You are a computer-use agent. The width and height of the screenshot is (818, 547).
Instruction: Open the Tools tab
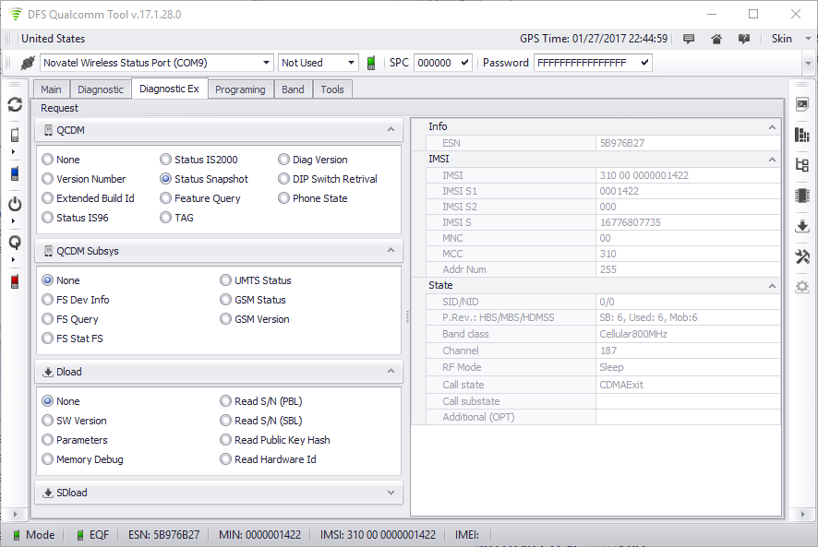point(332,89)
